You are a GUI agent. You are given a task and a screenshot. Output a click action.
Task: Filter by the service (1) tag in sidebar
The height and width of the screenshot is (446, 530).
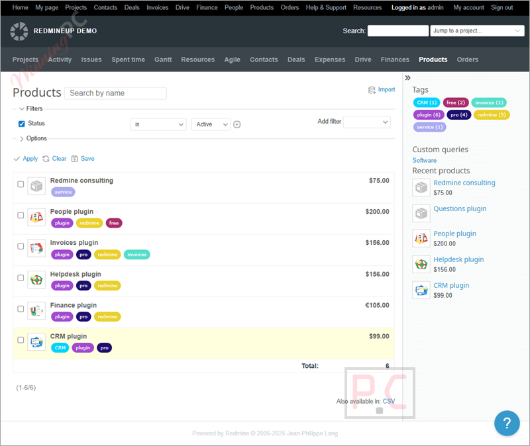(429, 127)
